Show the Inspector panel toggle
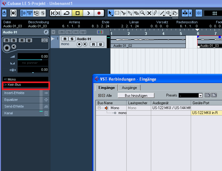Image resolution: width=222 pixels, height=171 pixels. pyautogui.click(x=23, y=13)
